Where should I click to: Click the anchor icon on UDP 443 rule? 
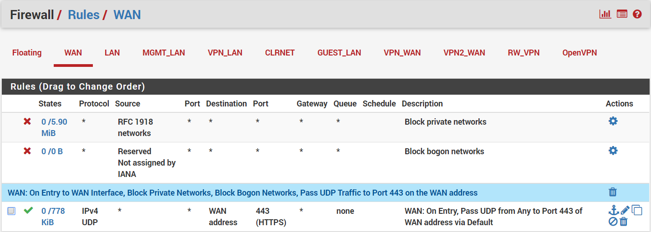click(x=614, y=210)
